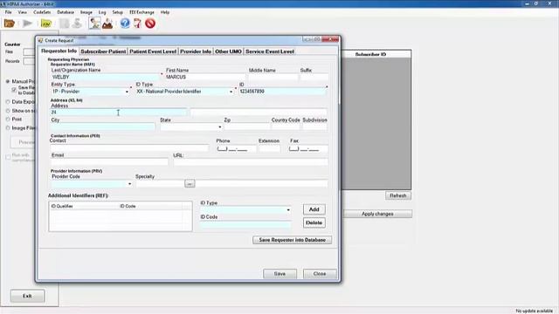Click the grayed-out dollar sign toolbar icon

(77, 24)
